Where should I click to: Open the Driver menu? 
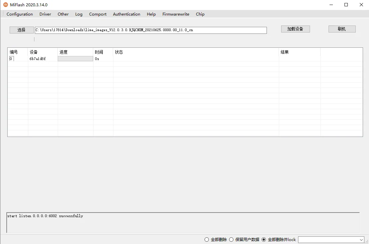(45, 14)
